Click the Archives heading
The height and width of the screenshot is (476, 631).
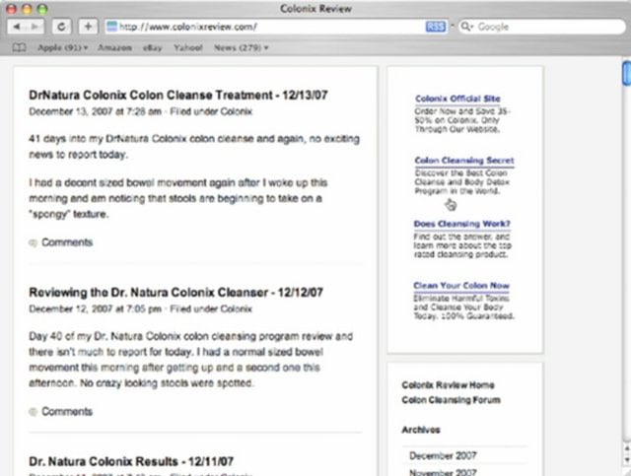pyautogui.click(x=421, y=430)
